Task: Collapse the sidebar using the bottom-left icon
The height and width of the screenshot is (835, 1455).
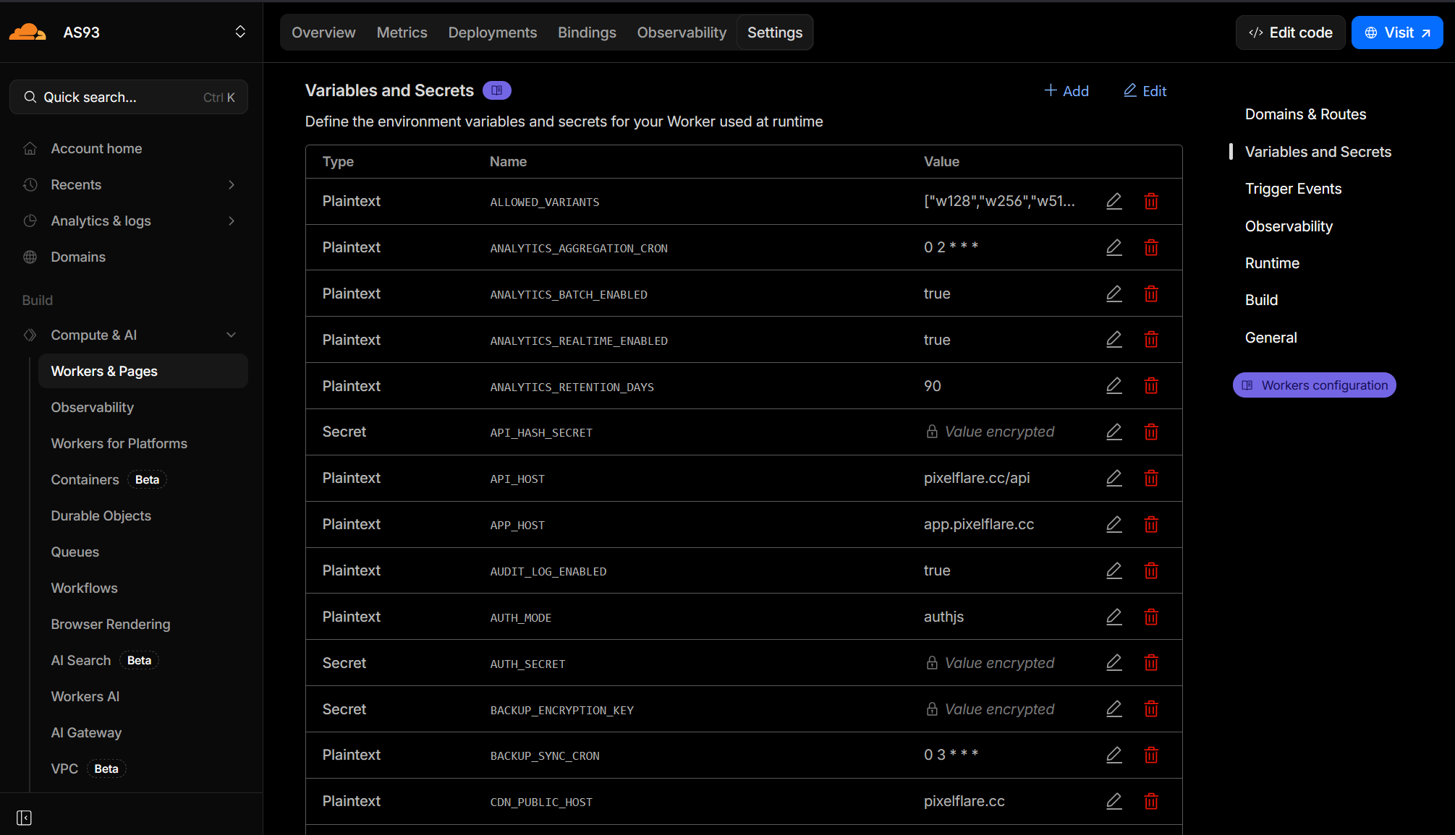Action: tap(24, 818)
